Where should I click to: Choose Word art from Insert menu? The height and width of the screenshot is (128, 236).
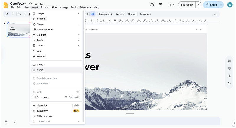56,56
